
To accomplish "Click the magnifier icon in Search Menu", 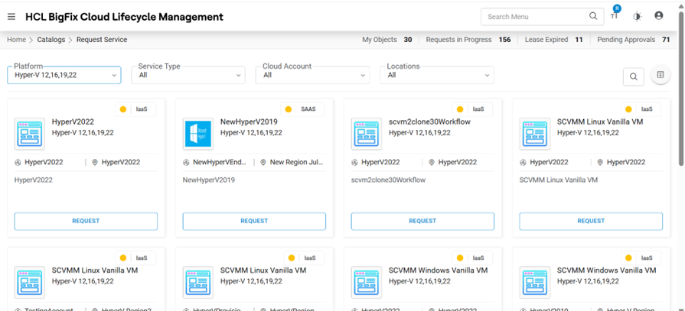I will (593, 17).
